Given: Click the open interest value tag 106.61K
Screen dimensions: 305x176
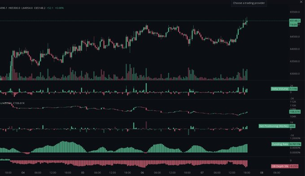Looking at the screenshot, I should tap(295, 112).
